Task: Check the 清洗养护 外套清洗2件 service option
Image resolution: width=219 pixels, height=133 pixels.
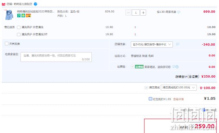Action: (19, 35)
